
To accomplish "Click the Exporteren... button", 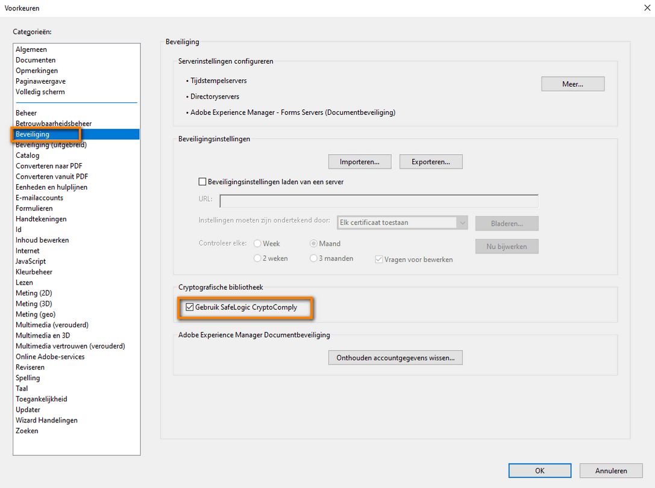I will 431,161.
